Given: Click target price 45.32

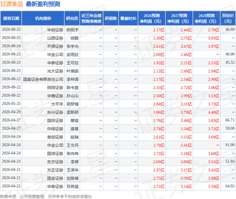Looking at the screenshot, I should (230, 62).
